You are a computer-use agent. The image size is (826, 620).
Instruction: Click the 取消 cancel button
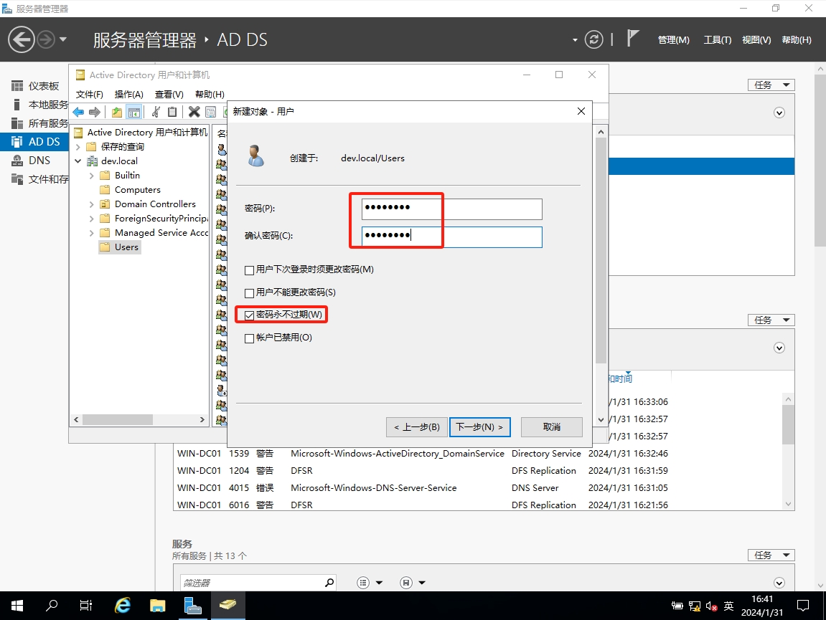(x=551, y=427)
